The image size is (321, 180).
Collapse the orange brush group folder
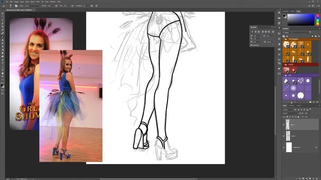pos(286,39)
